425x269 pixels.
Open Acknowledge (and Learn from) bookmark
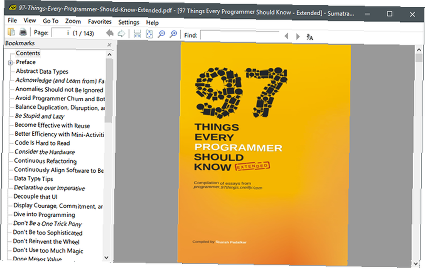[x=59, y=80]
